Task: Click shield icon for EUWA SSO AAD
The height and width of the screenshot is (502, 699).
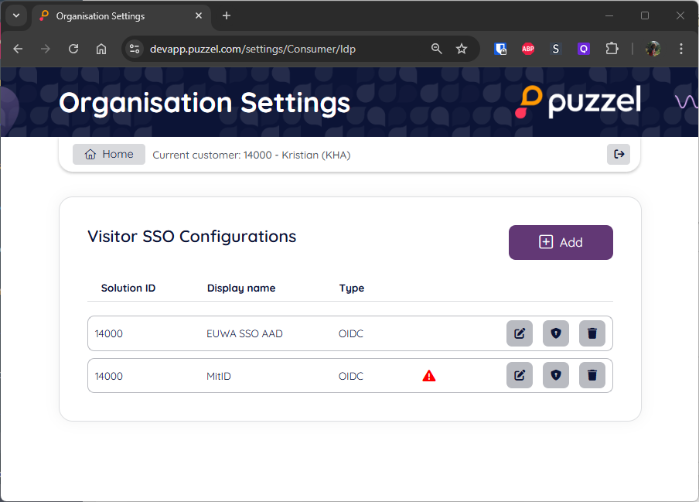Action: click(555, 333)
